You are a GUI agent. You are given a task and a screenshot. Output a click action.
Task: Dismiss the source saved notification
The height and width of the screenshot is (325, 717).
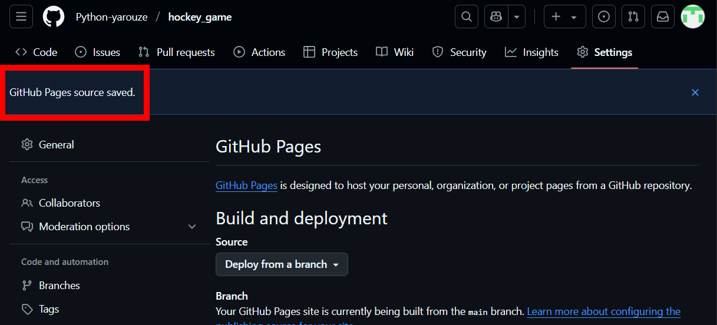click(x=695, y=92)
